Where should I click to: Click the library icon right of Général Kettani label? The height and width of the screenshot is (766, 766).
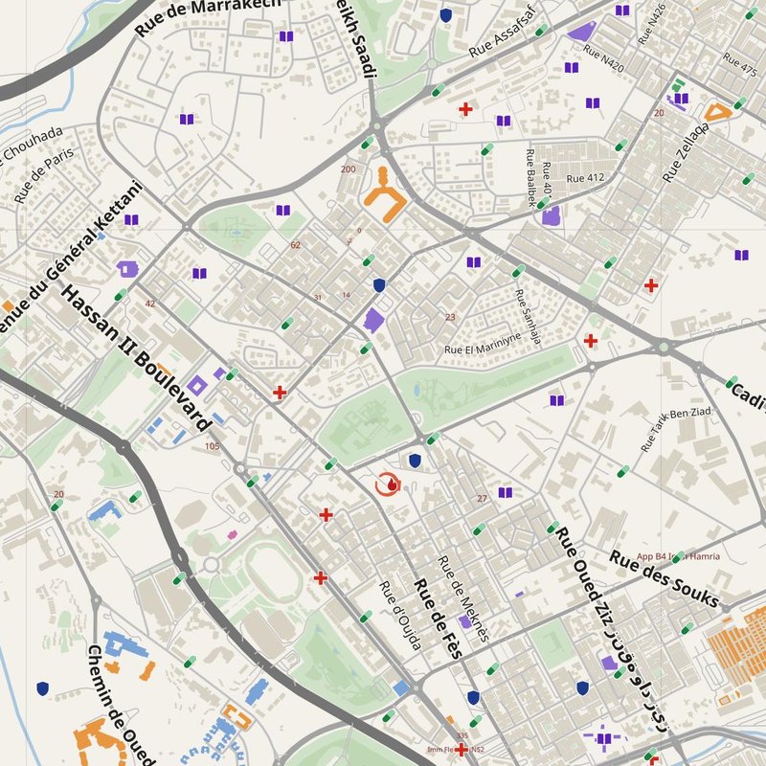pyautogui.click(x=131, y=220)
